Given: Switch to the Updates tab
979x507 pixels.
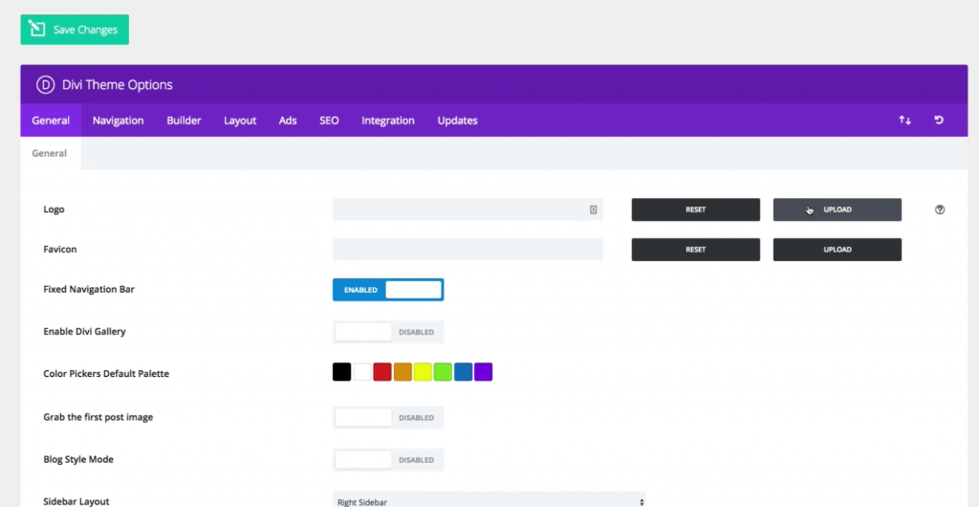Looking at the screenshot, I should pyautogui.click(x=457, y=121).
